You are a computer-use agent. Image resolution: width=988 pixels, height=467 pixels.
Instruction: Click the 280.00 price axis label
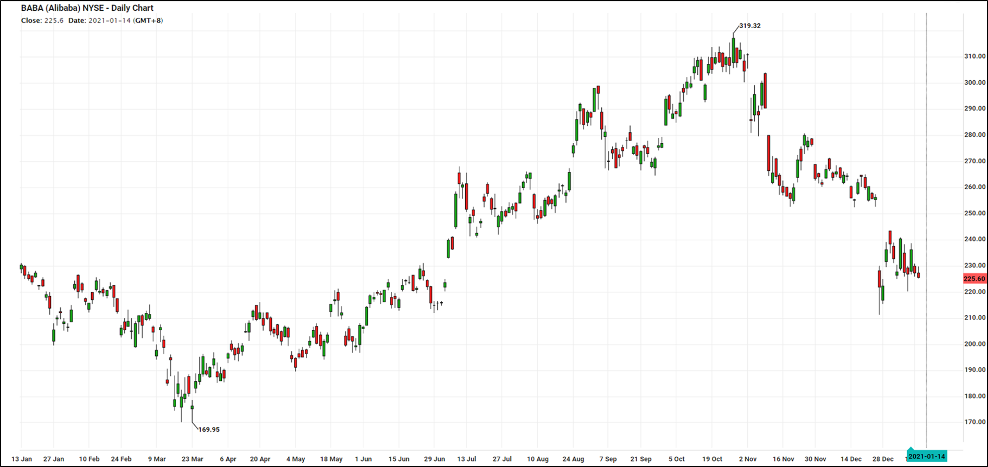tap(974, 135)
